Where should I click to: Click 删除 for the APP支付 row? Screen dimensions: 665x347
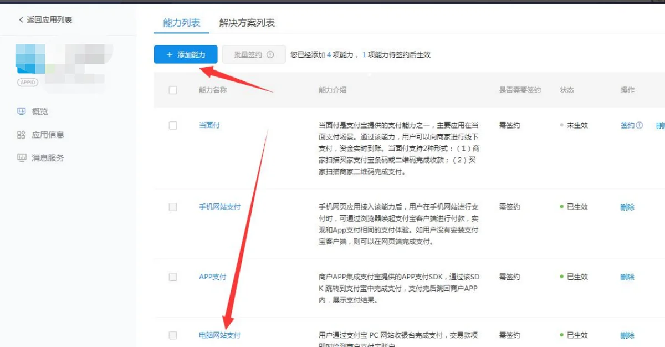click(627, 277)
